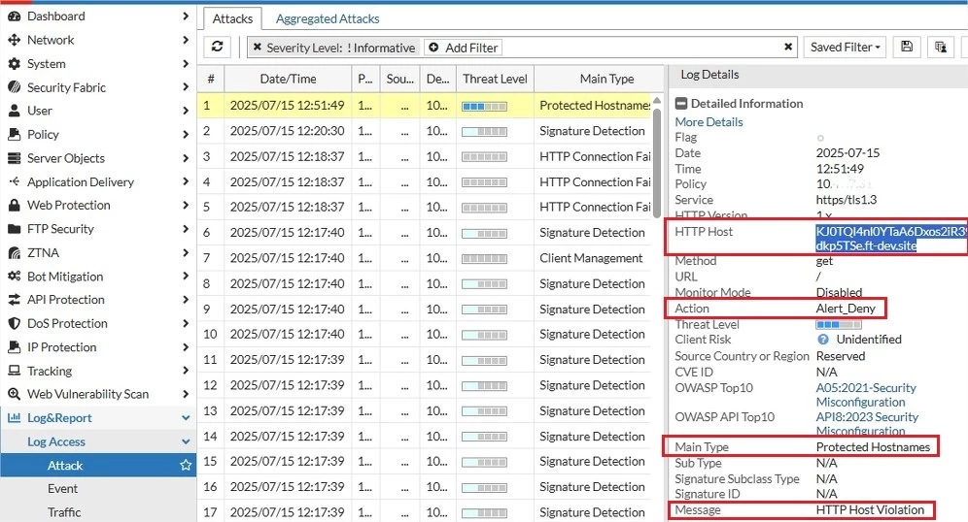The height and width of the screenshot is (522, 968).
Task: Select the highlighted HTTP Host value
Action: pos(890,239)
